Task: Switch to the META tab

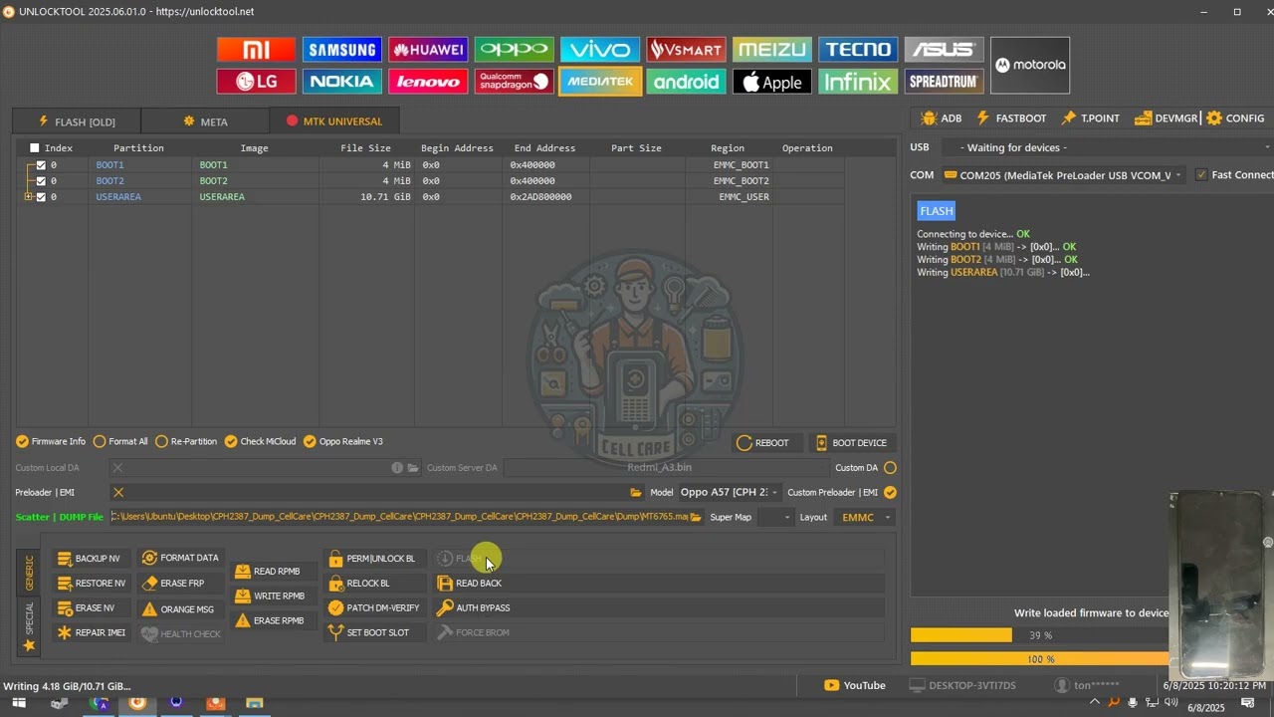Action: tap(205, 121)
